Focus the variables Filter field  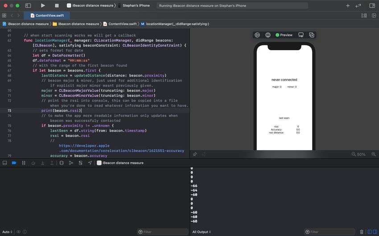tap(162, 232)
